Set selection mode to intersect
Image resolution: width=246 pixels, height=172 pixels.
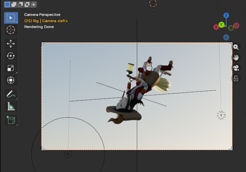point(34,5)
